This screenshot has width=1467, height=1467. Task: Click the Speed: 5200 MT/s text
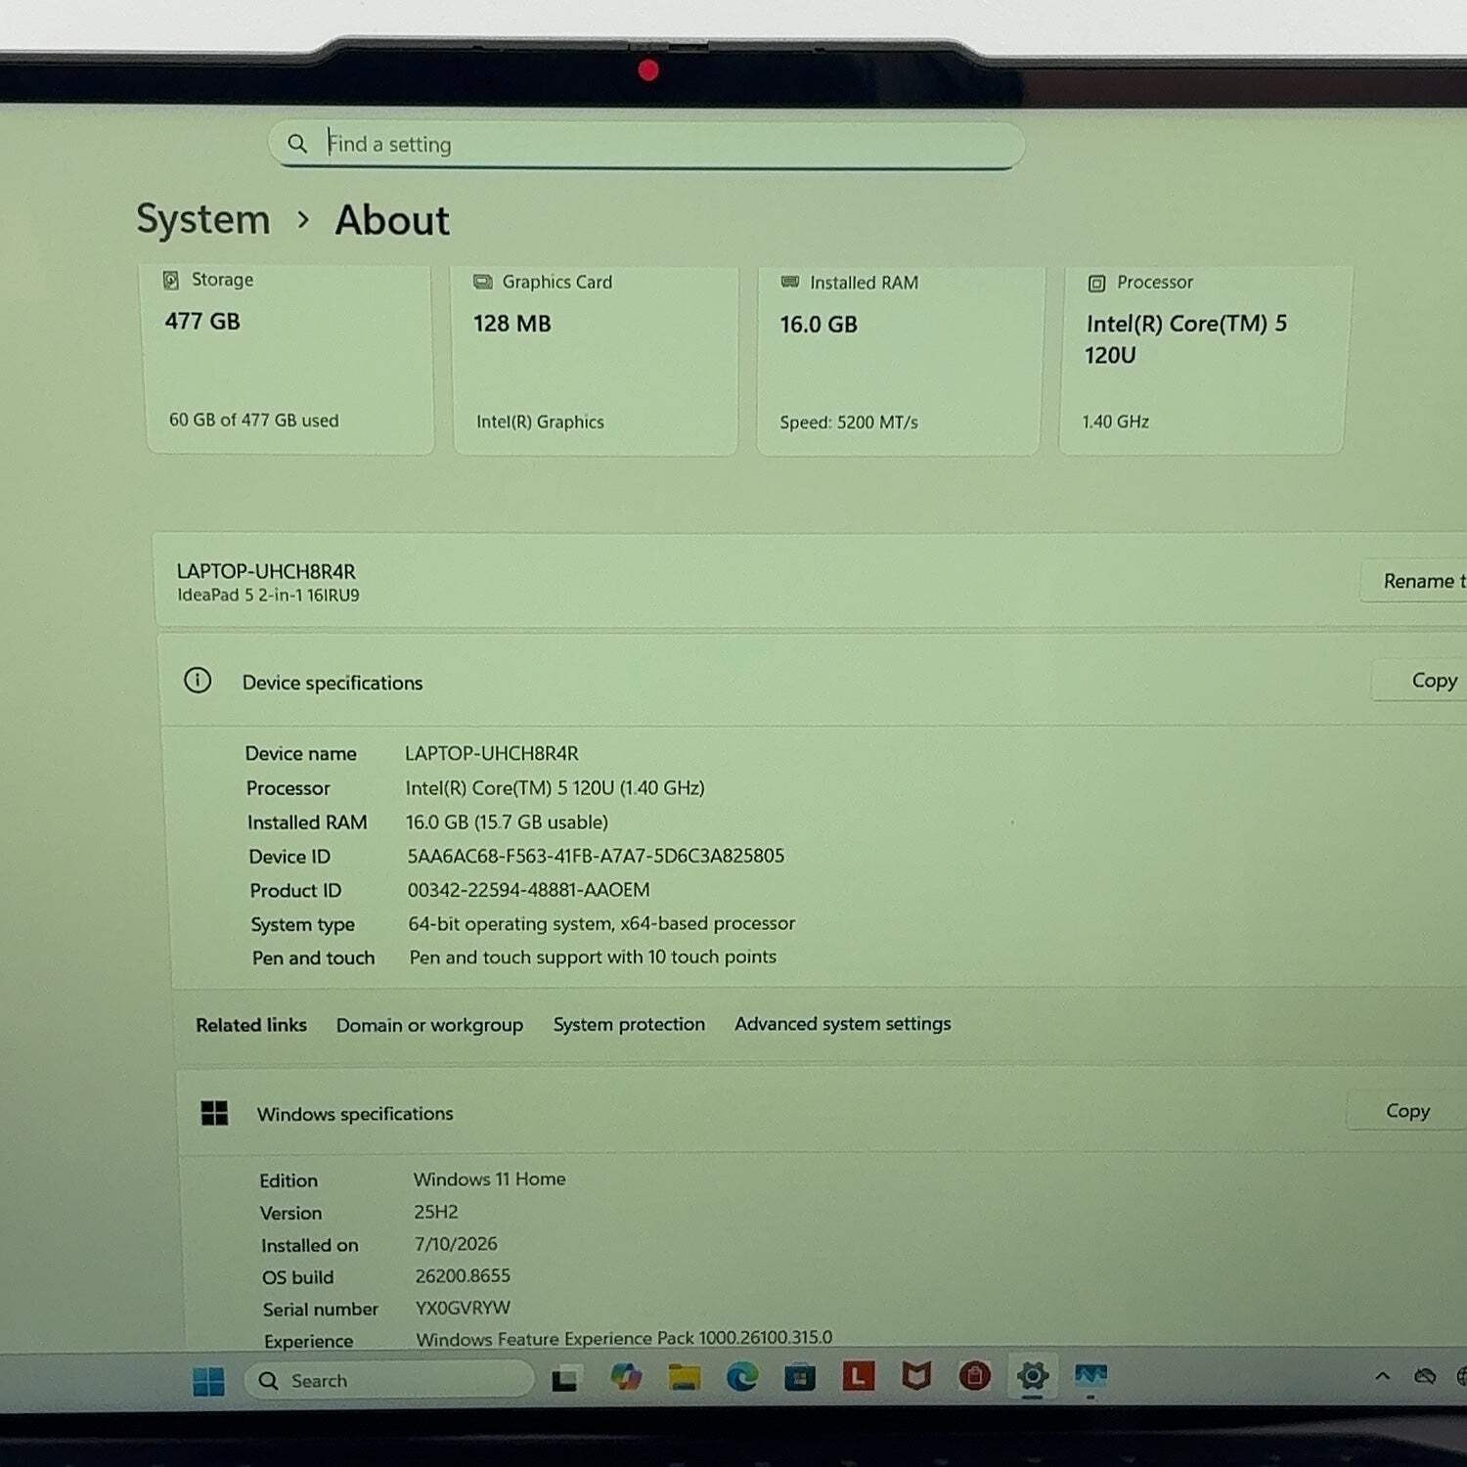coord(849,422)
